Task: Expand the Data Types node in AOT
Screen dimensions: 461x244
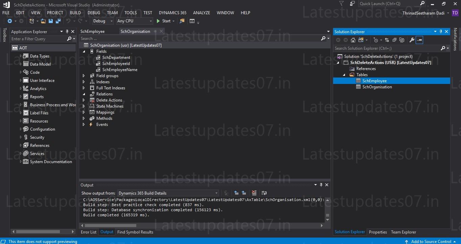Action: click(x=21, y=56)
